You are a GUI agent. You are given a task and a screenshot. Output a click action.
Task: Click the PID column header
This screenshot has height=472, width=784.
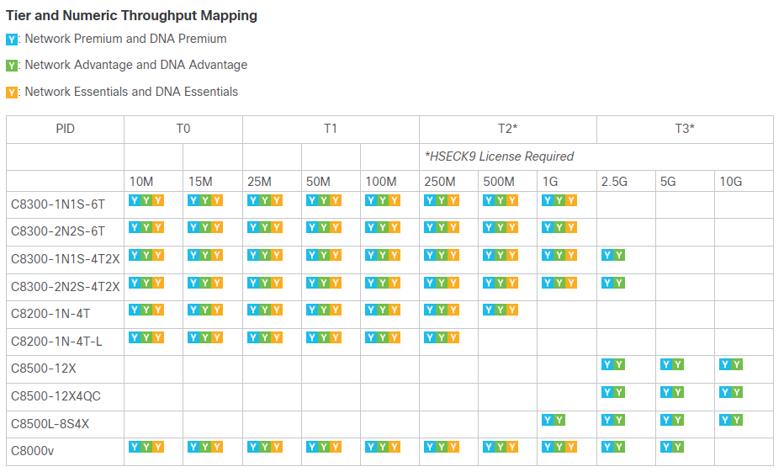[x=65, y=129]
